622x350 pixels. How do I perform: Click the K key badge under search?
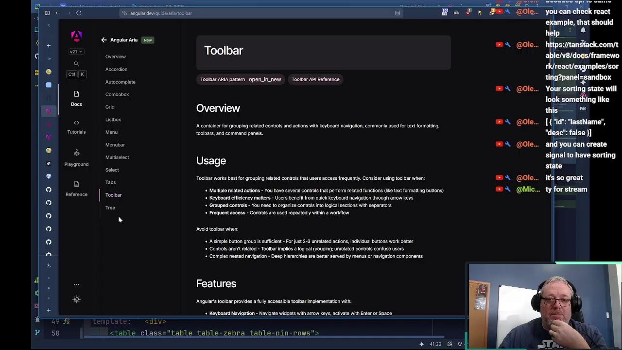click(x=82, y=74)
